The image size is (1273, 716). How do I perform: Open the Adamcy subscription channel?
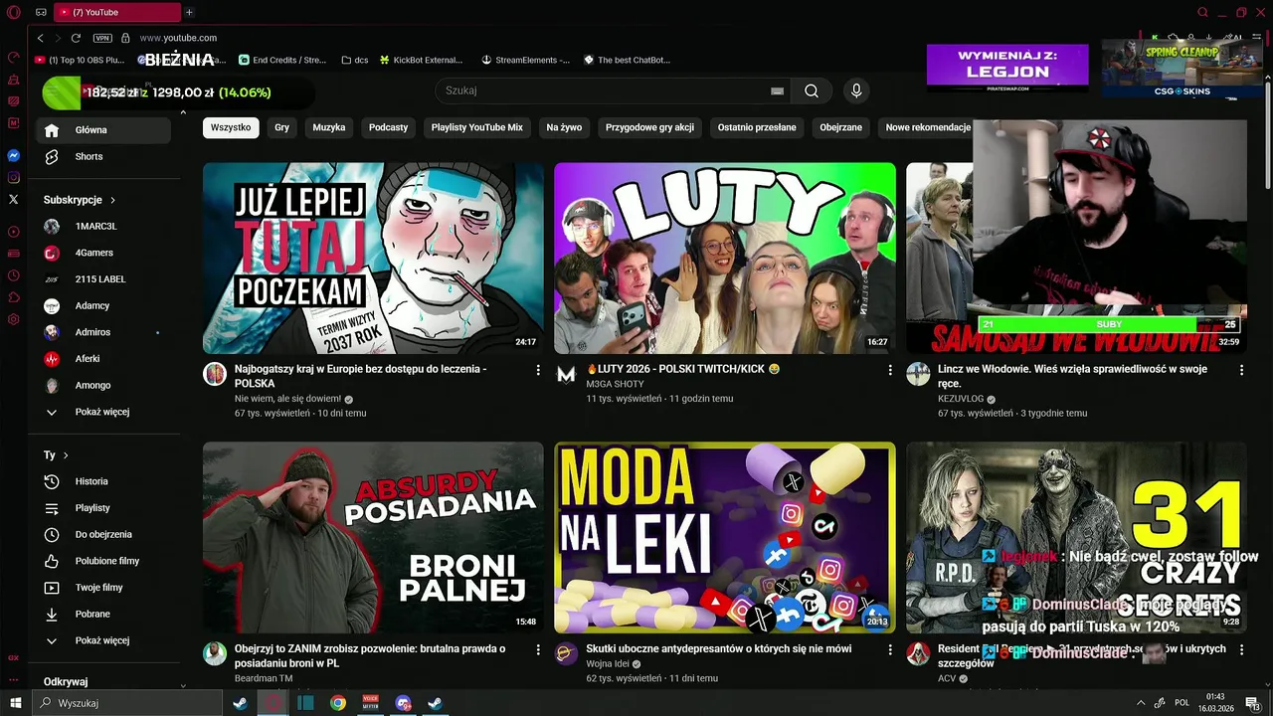point(103,306)
